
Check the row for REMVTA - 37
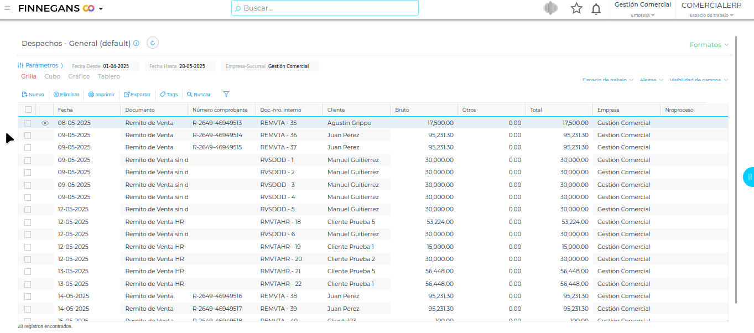pos(28,148)
